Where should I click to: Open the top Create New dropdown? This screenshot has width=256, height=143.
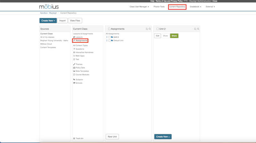(48, 21)
